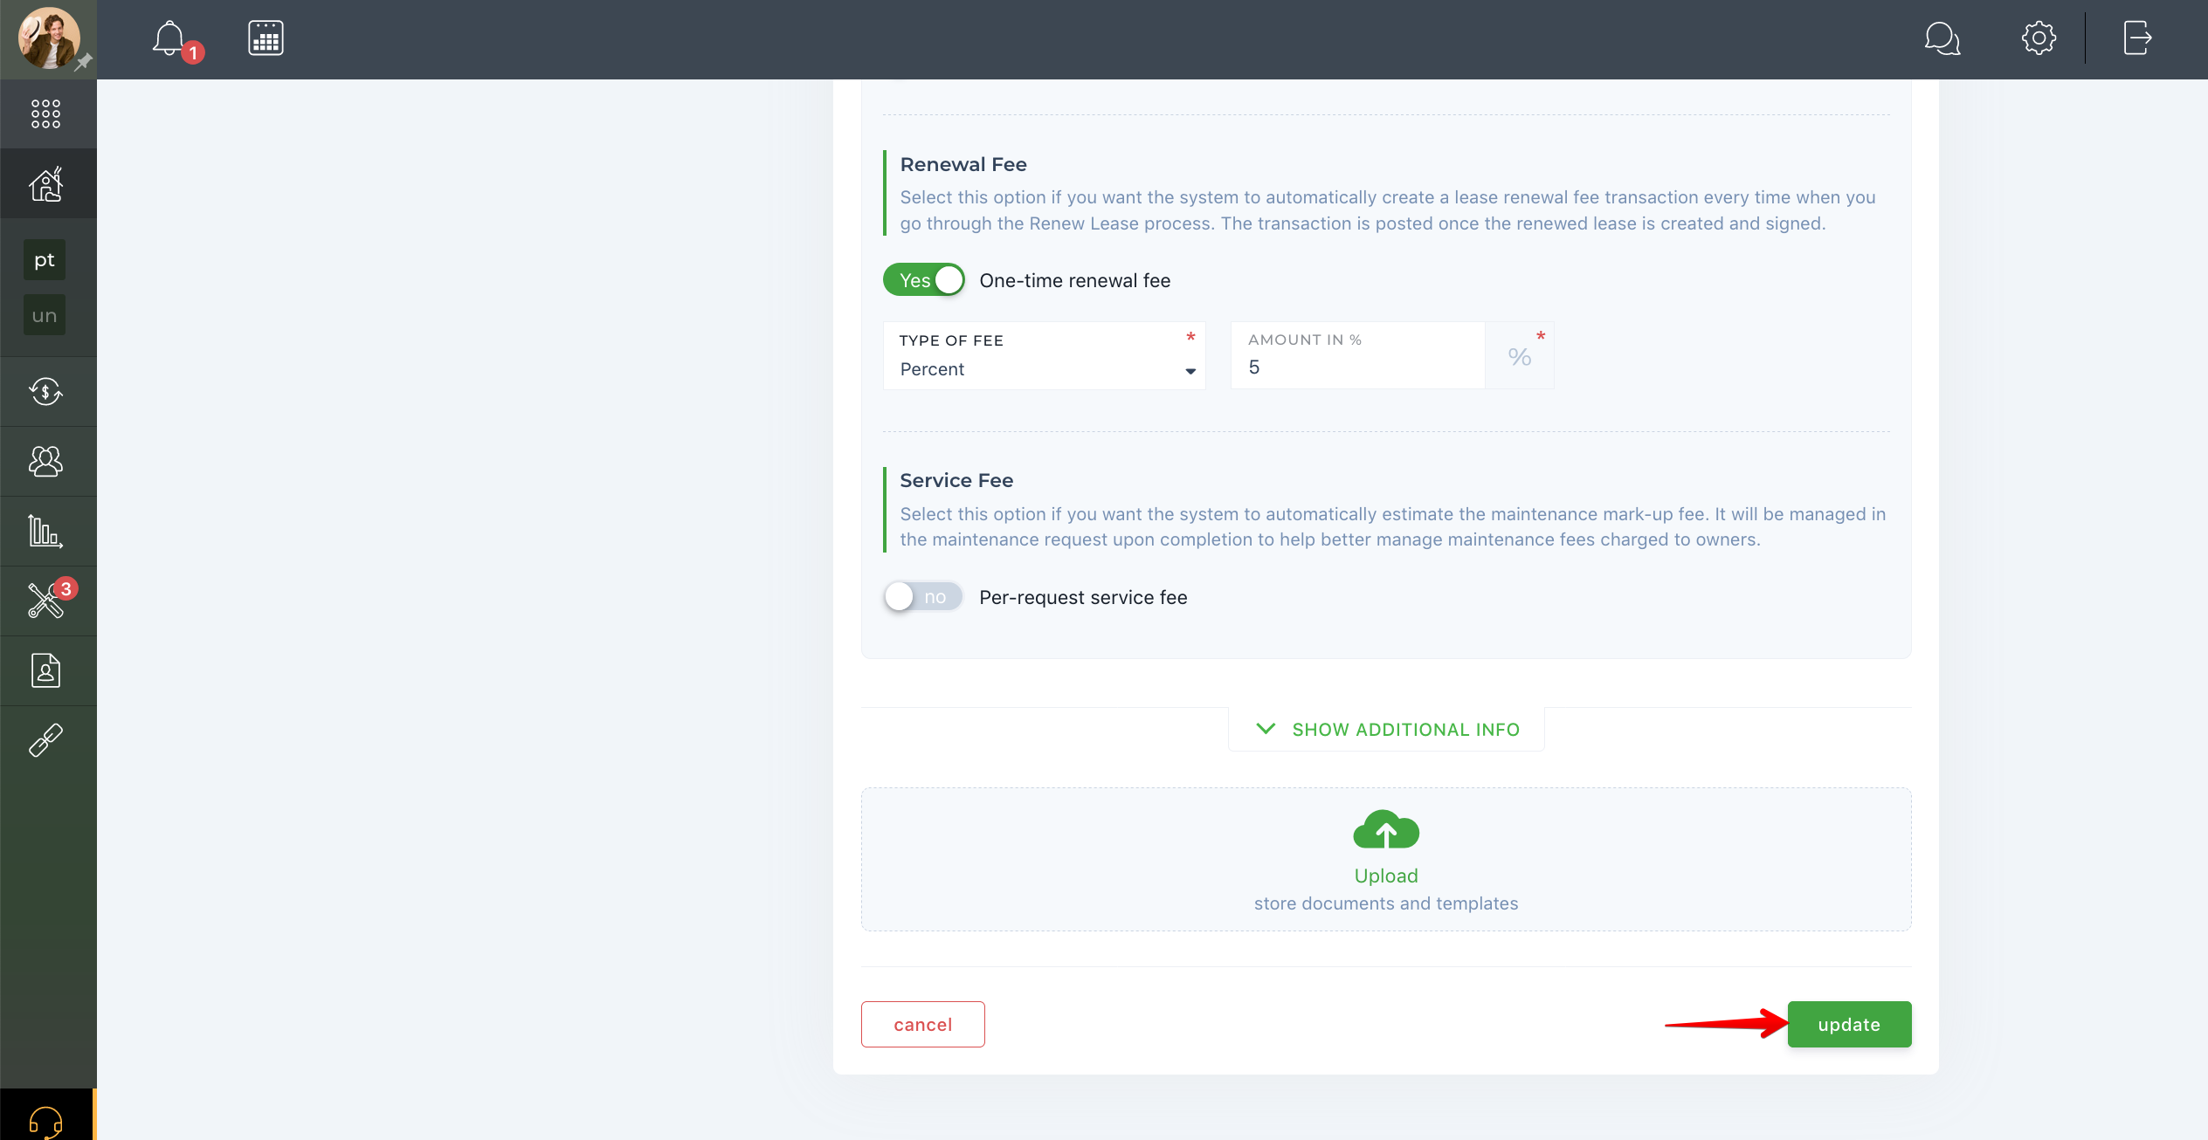Open the dashboard grid icon in sidebar

[45, 113]
